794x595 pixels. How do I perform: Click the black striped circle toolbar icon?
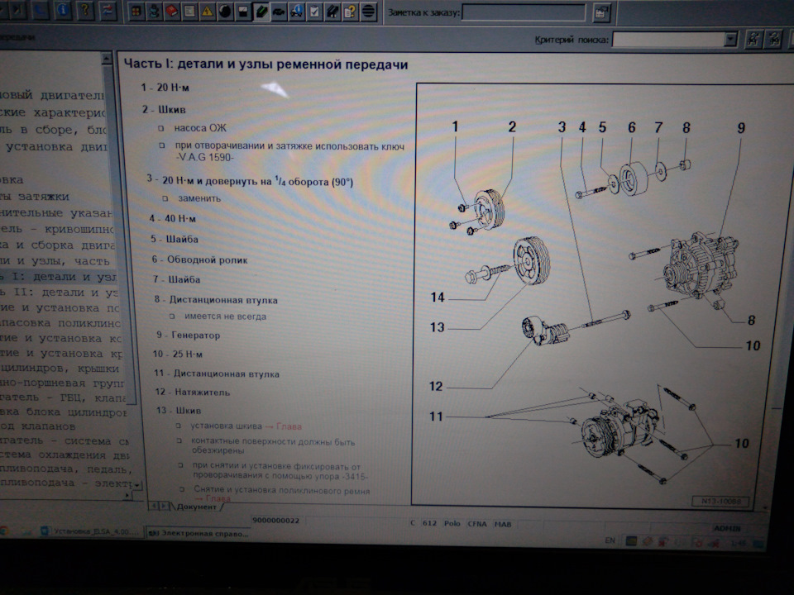click(368, 12)
